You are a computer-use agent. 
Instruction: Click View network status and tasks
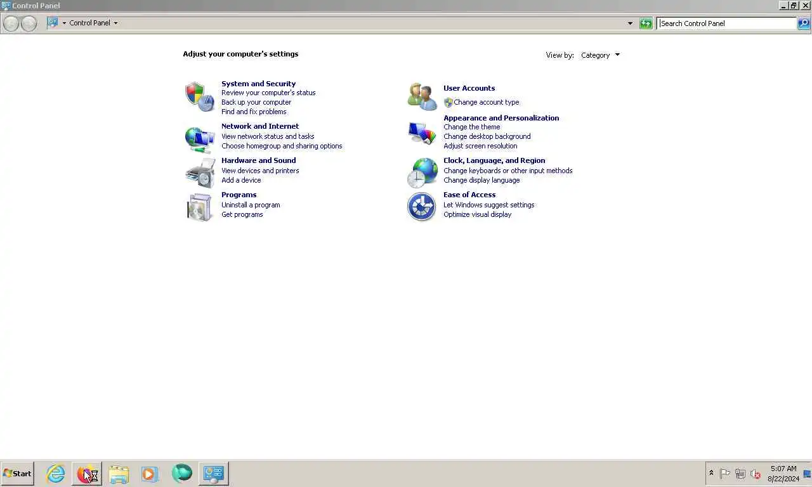(268, 136)
